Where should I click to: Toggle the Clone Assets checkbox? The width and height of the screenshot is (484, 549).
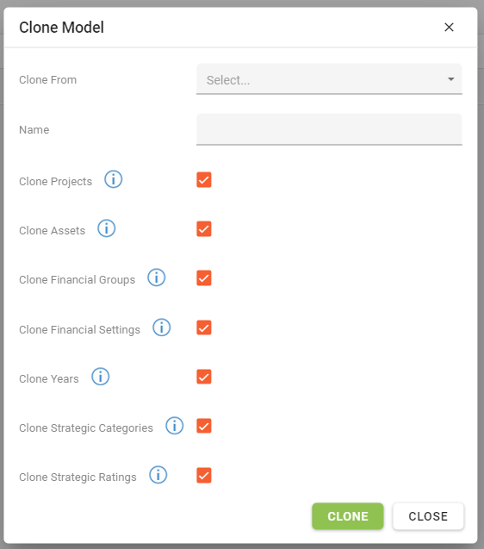point(204,229)
